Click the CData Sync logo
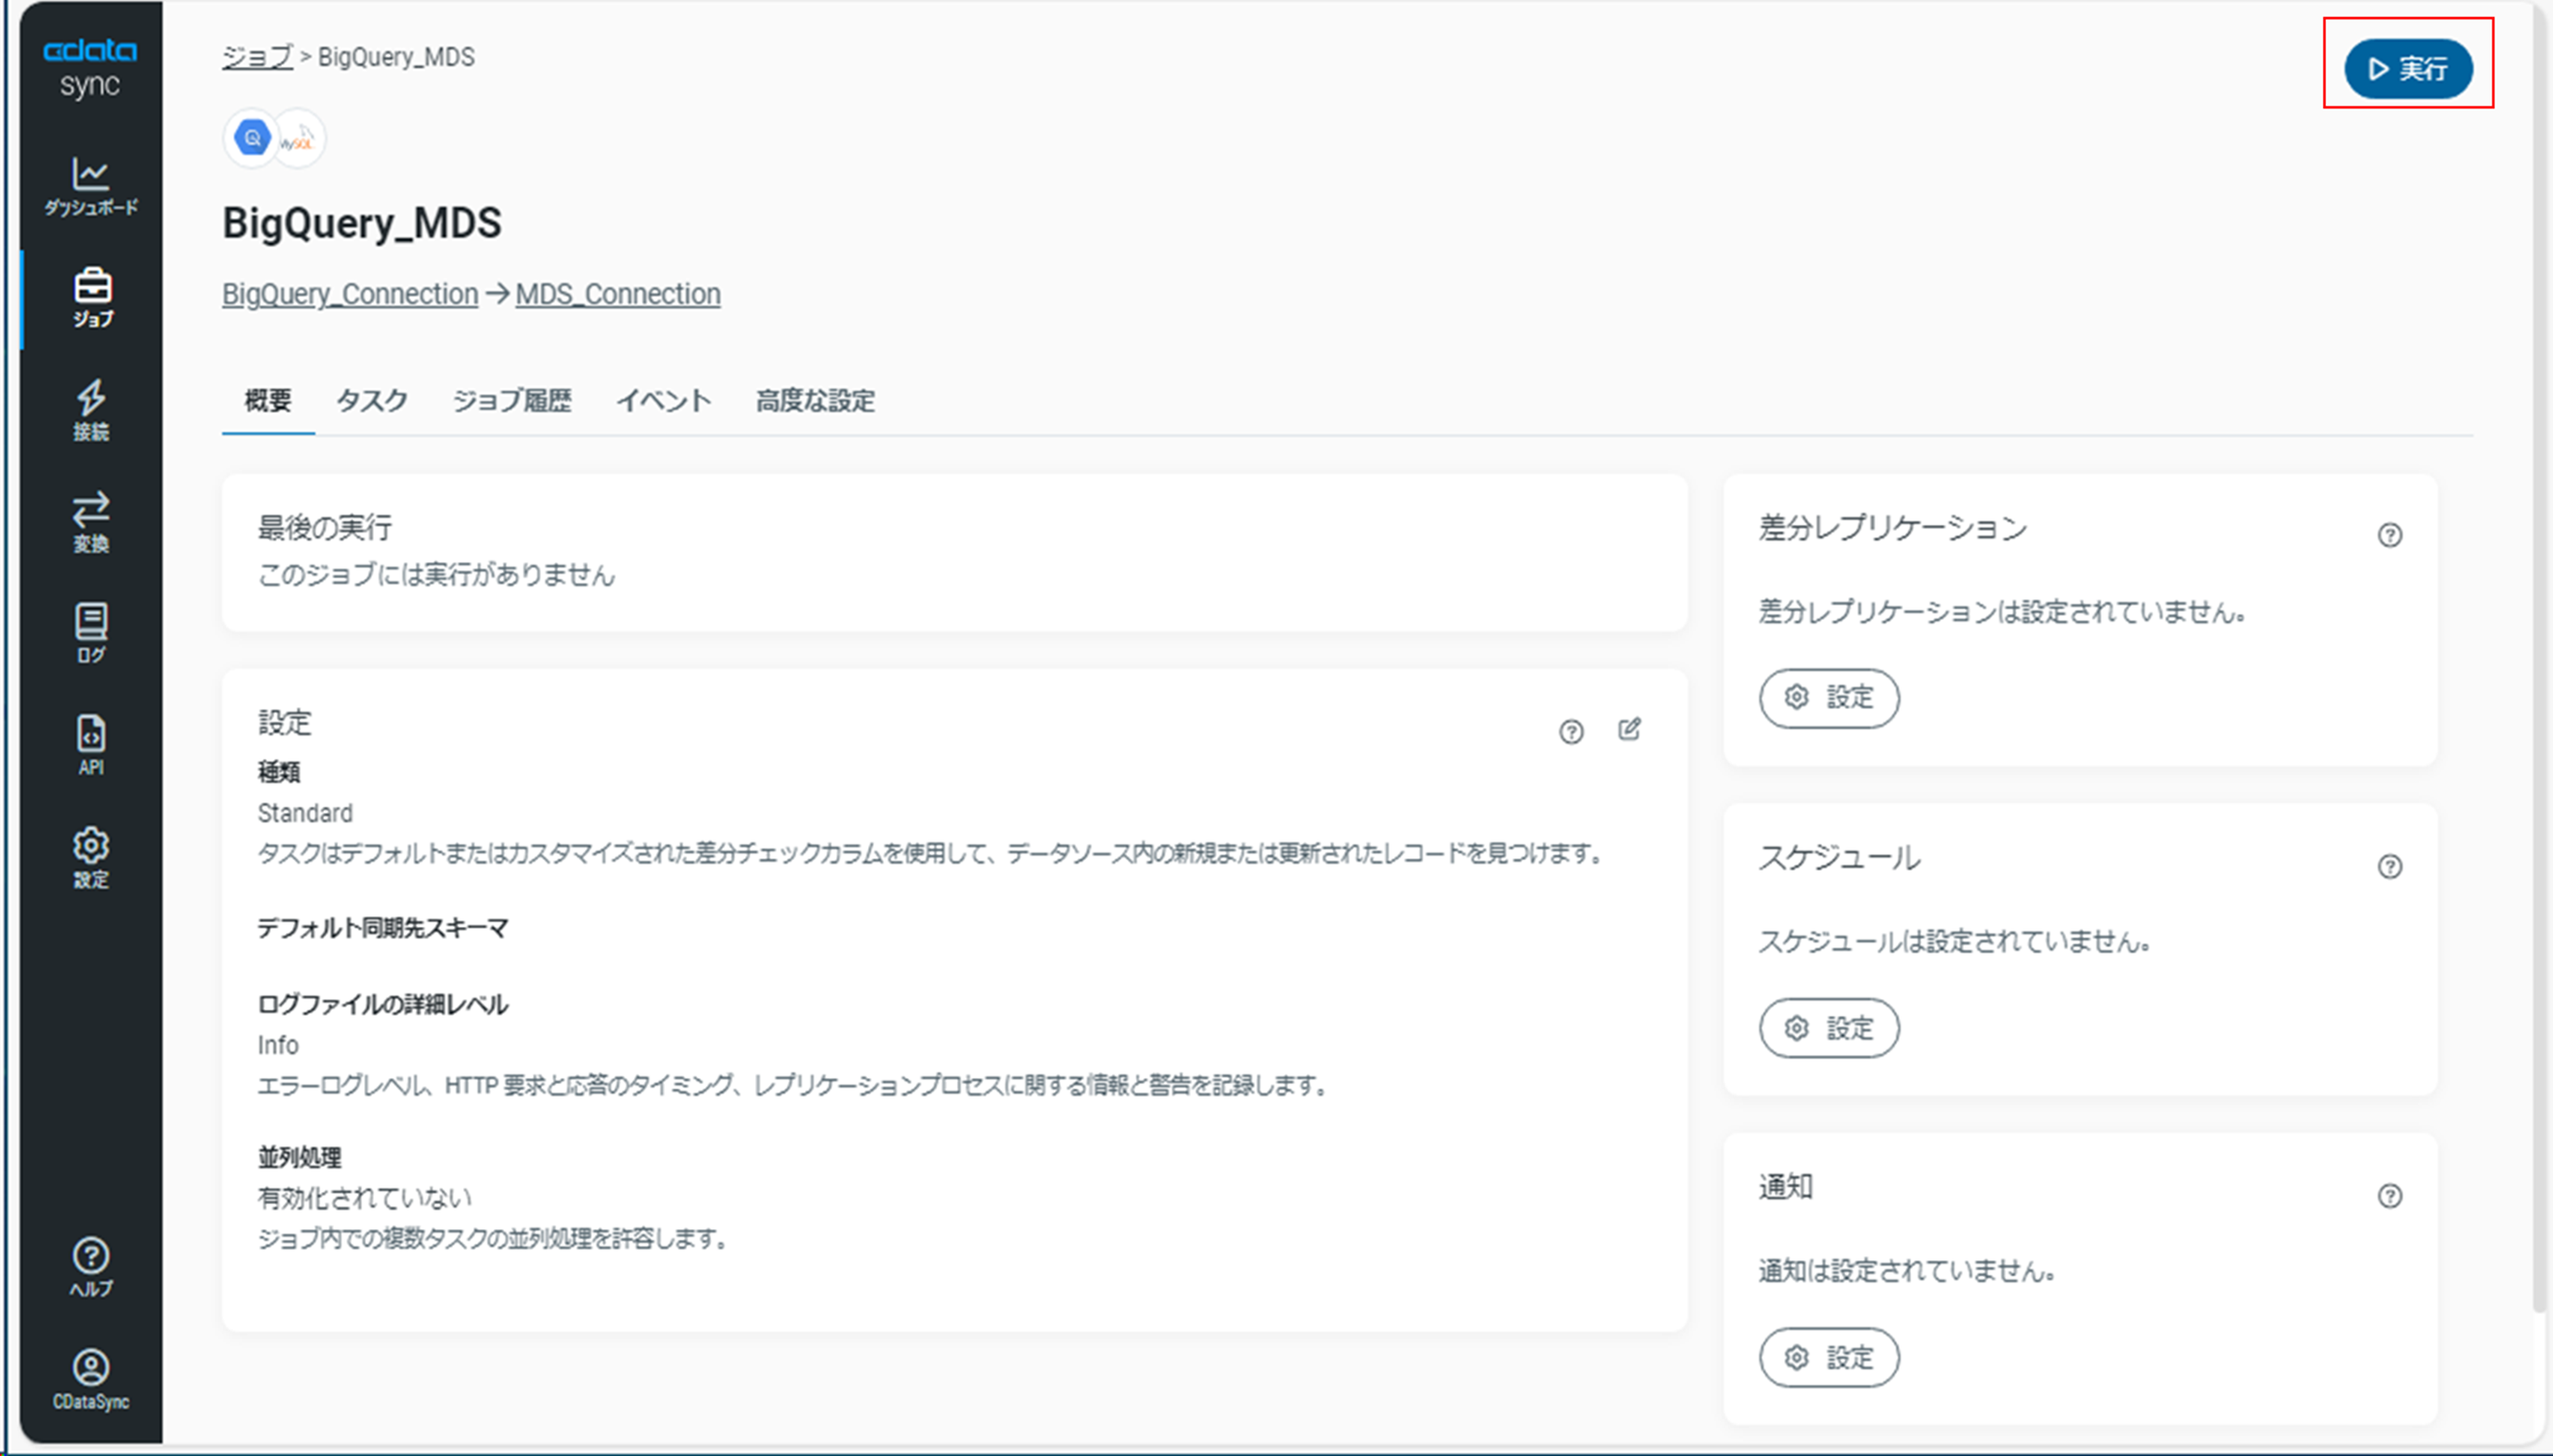The height and width of the screenshot is (1456, 2553). [x=90, y=68]
